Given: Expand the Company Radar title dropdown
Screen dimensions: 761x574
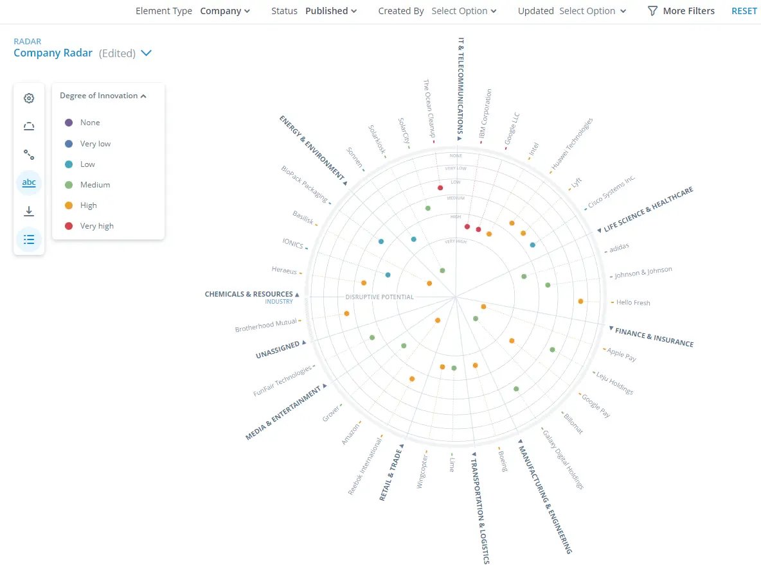Looking at the screenshot, I should pyautogui.click(x=146, y=53).
